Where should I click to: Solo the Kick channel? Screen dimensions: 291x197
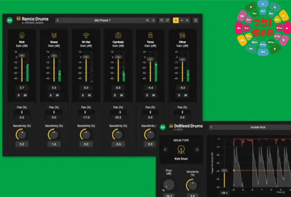pyautogui.click(x=18, y=95)
